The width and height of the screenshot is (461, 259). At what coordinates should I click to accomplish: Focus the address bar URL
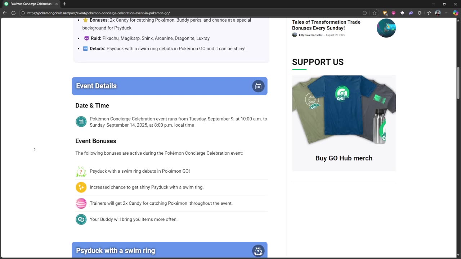coord(98,13)
